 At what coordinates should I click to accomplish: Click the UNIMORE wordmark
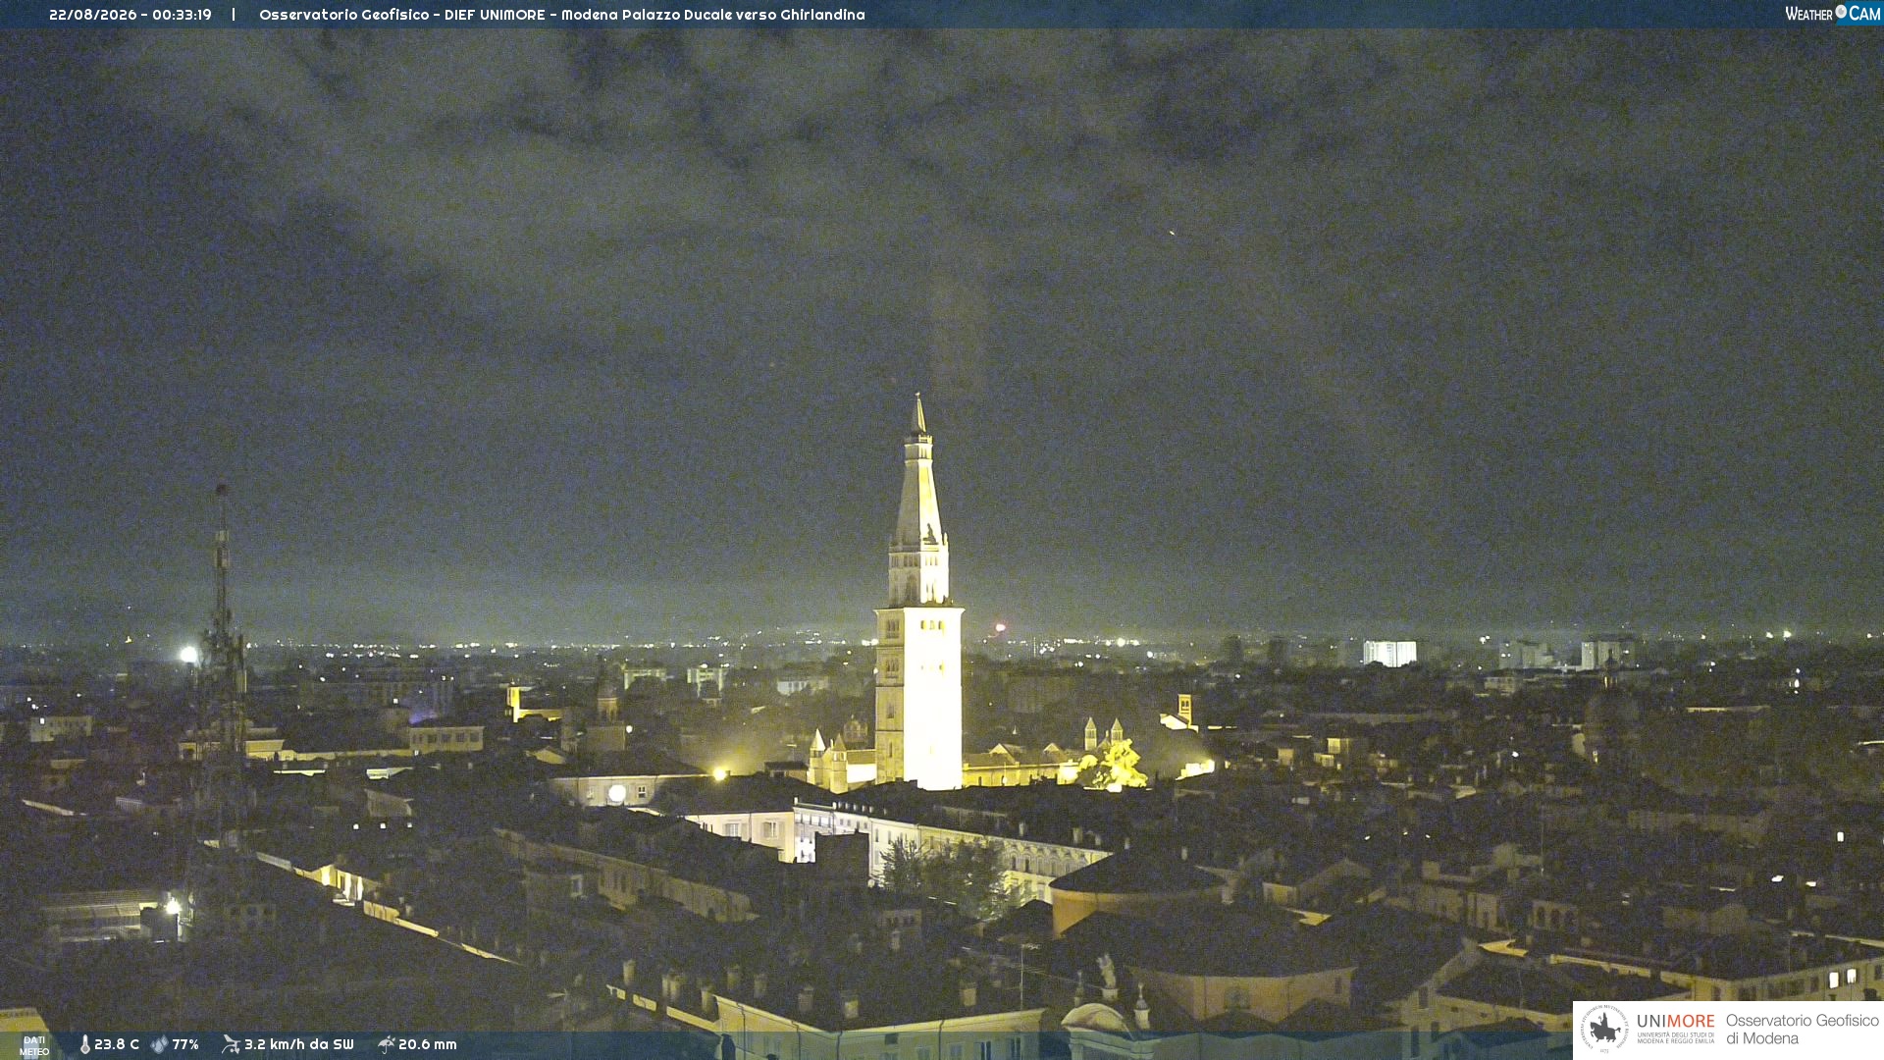pos(1676,1022)
